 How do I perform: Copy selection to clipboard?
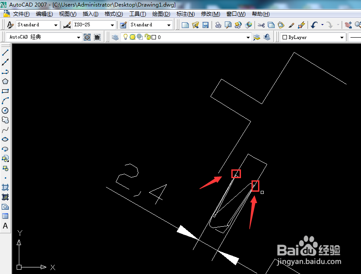pyautogui.click(x=271, y=25)
